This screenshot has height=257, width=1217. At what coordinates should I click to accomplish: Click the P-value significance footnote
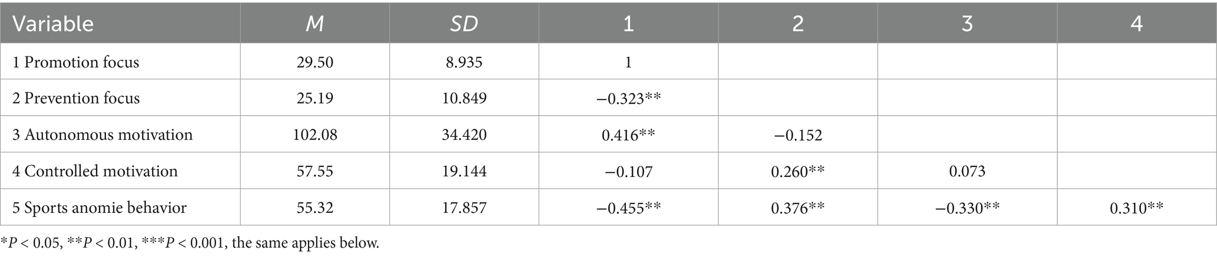click(190, 243)
